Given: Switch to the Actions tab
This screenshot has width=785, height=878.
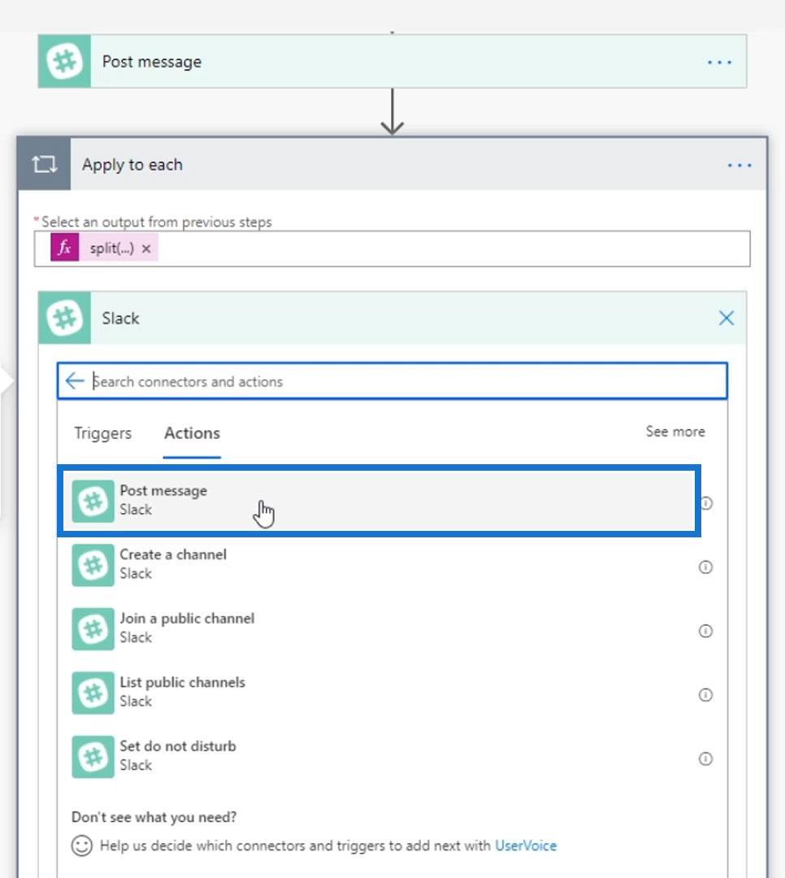Looking at the screenshot, I should (x=192, y=432).
